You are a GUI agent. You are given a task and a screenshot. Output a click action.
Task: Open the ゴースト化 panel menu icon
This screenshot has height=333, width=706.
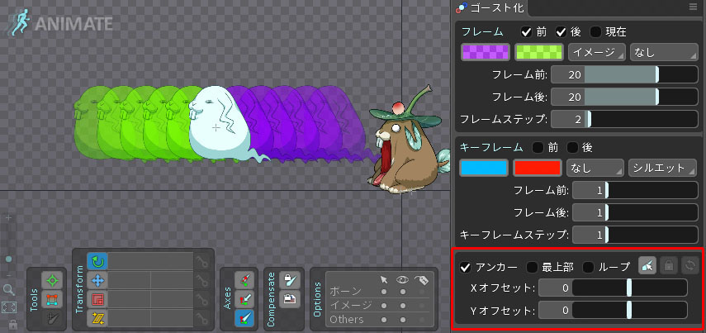pos(693,7)
